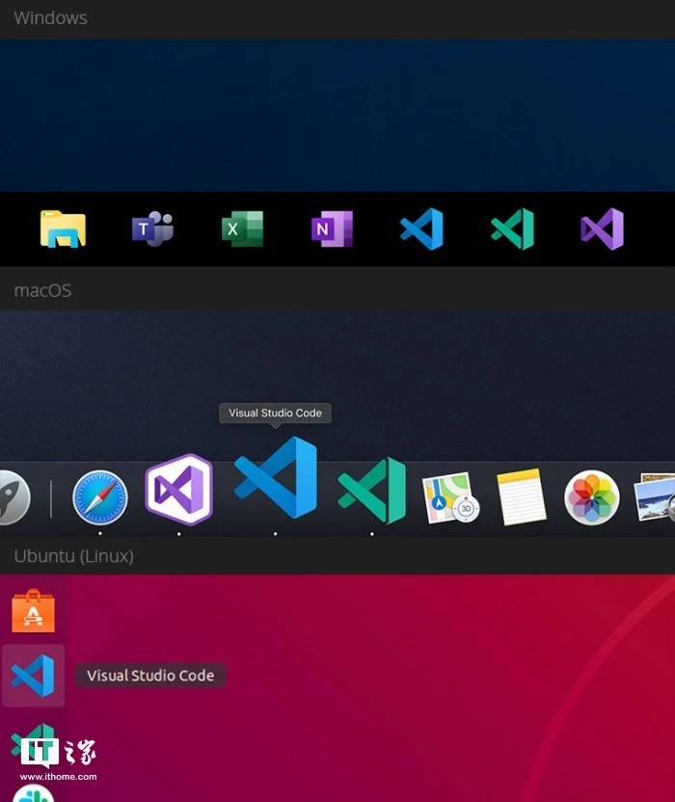Launch Photos from the macOS dock
The width and height of the screenshot is (675, 802).
tap(591, 497)
